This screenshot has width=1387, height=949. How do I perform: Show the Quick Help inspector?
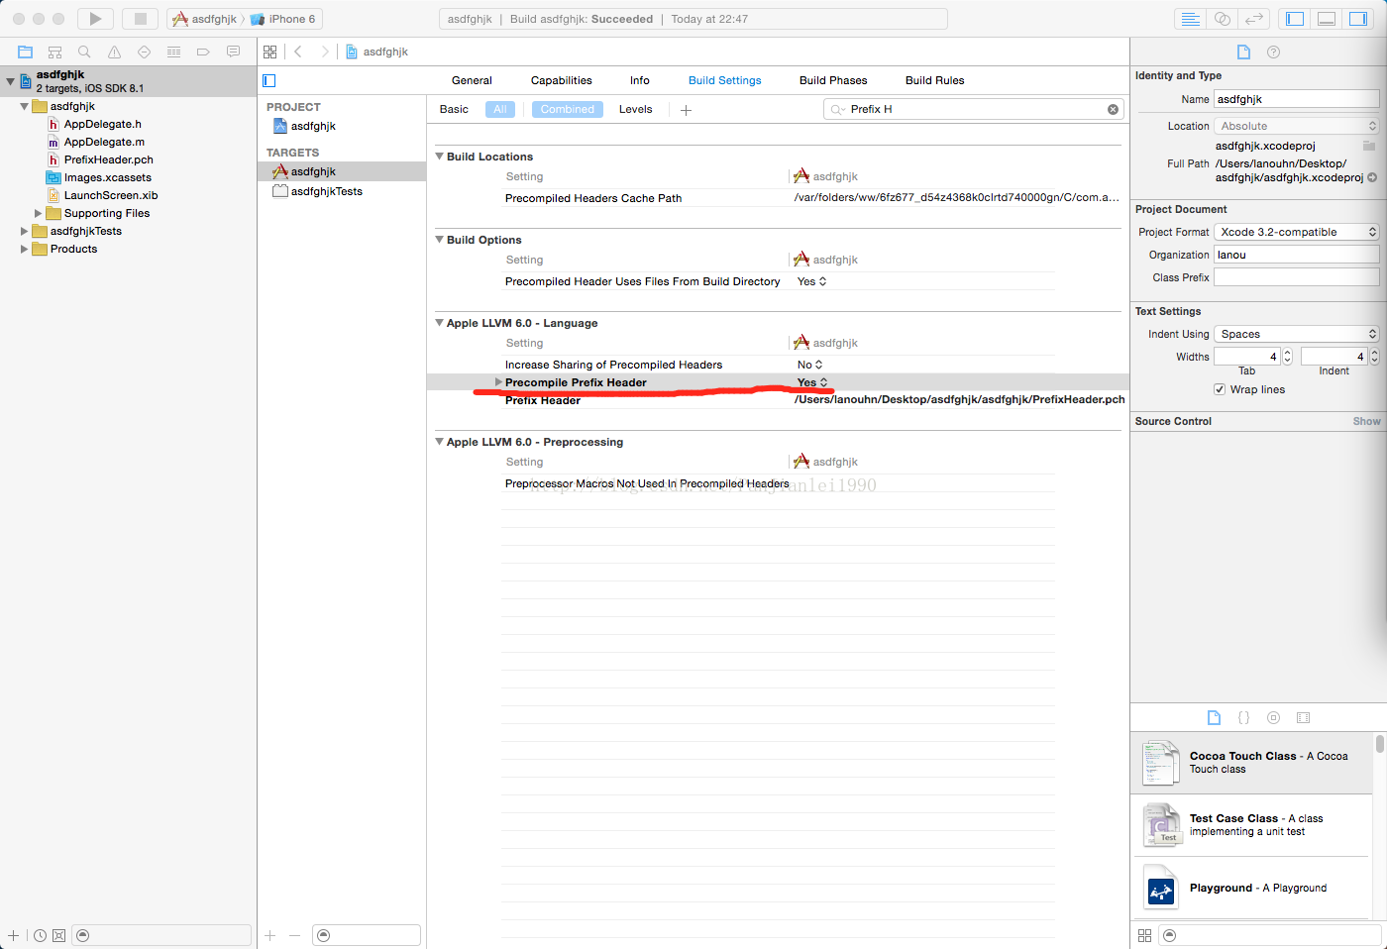coord(1274,52)
